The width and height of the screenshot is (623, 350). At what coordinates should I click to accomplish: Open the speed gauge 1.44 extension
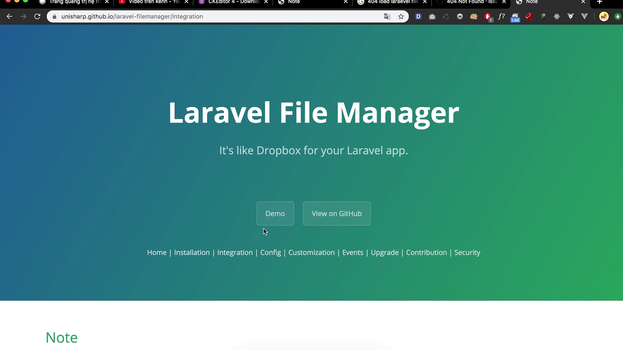pyautogui.click(x=515, y=17)
